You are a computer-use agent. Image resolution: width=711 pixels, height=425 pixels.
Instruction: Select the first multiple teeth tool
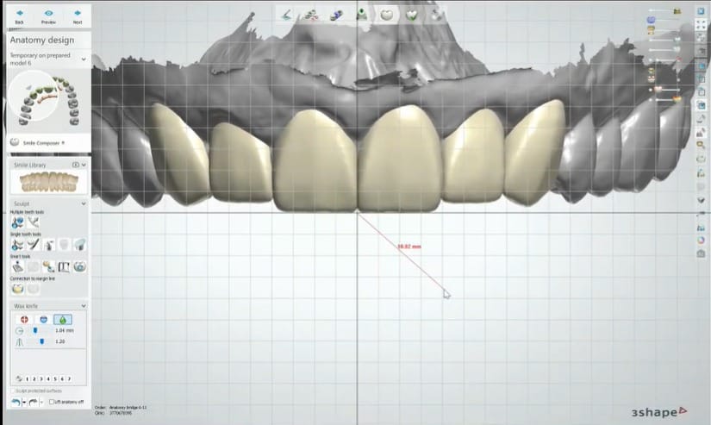[x=18, y=223]
